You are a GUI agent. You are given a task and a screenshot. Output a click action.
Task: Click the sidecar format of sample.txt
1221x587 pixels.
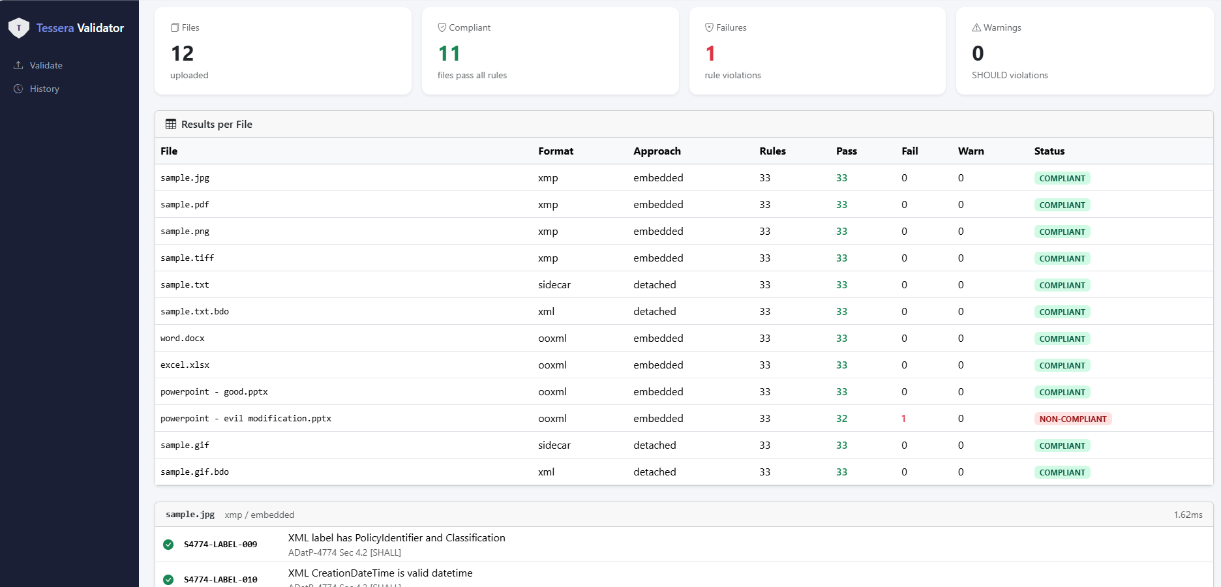coord(554,284)
